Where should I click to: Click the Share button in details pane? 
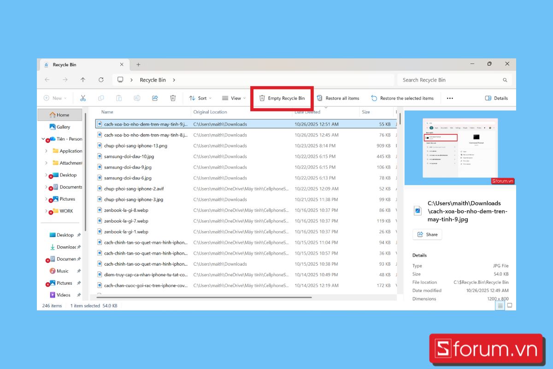(x=427, y=234)
